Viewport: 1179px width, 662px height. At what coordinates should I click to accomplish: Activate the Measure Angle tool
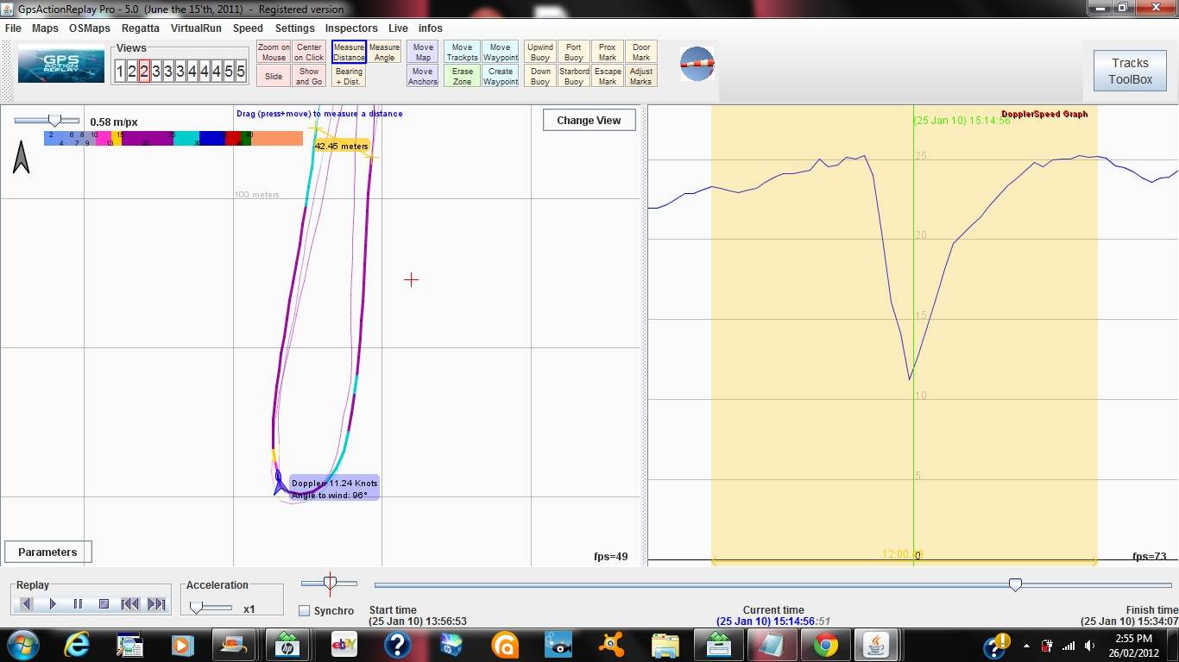(x=384, y=53)
